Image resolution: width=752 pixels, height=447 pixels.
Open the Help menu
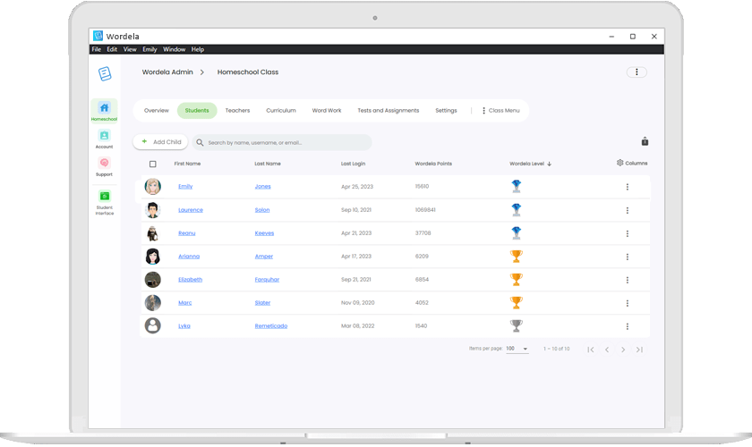[x=198, y=49]
